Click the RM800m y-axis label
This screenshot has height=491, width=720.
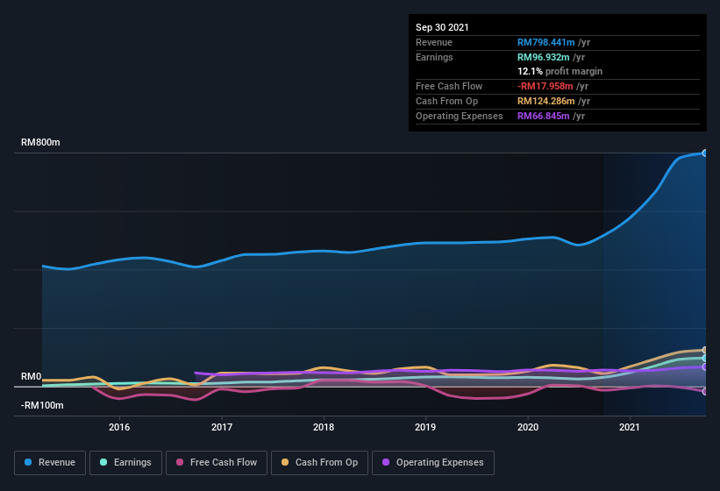tap(40, 142)
